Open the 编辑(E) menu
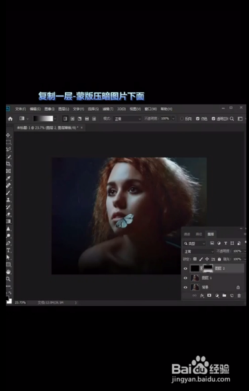This screenshot has height=391, width=249. (35, 109)
